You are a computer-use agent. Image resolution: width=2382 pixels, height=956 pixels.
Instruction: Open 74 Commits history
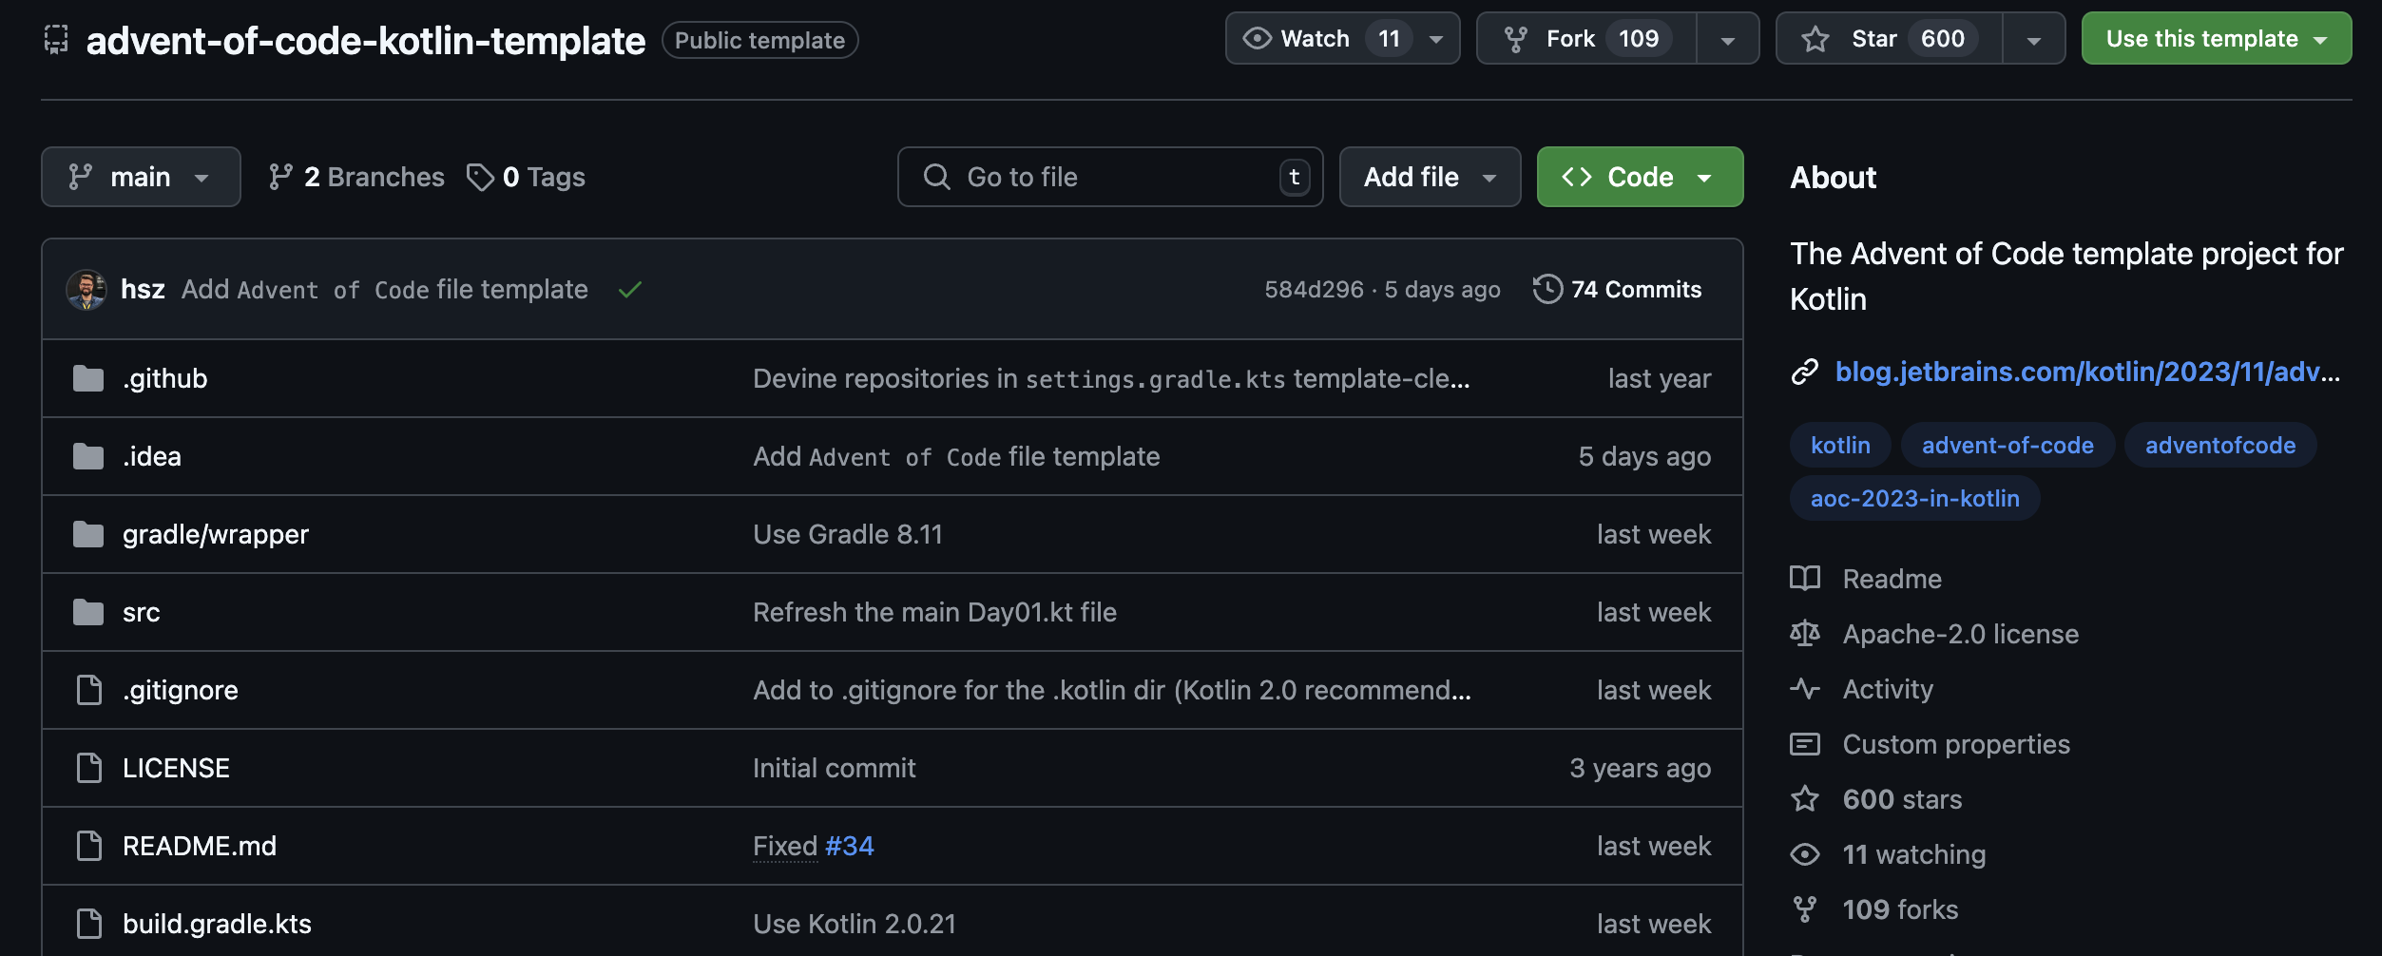click(x=1617, y=289)
